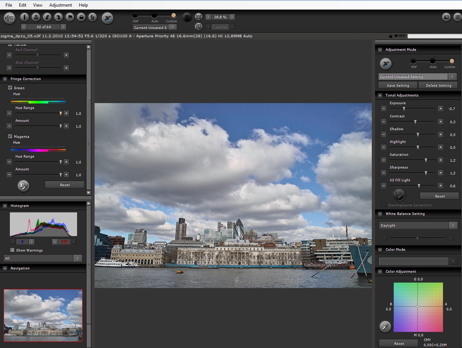The image size is (462, 348).
Task: Open the image information icon
Action: 24,17
